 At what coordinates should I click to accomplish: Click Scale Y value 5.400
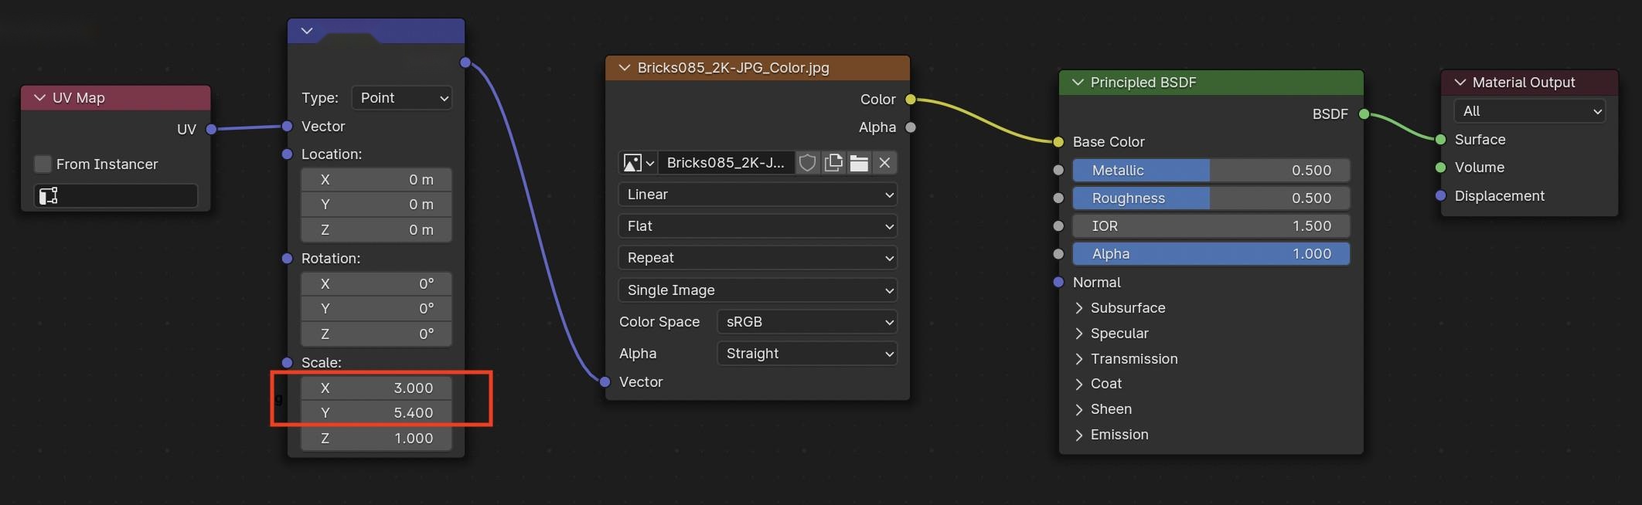[376, 413]
